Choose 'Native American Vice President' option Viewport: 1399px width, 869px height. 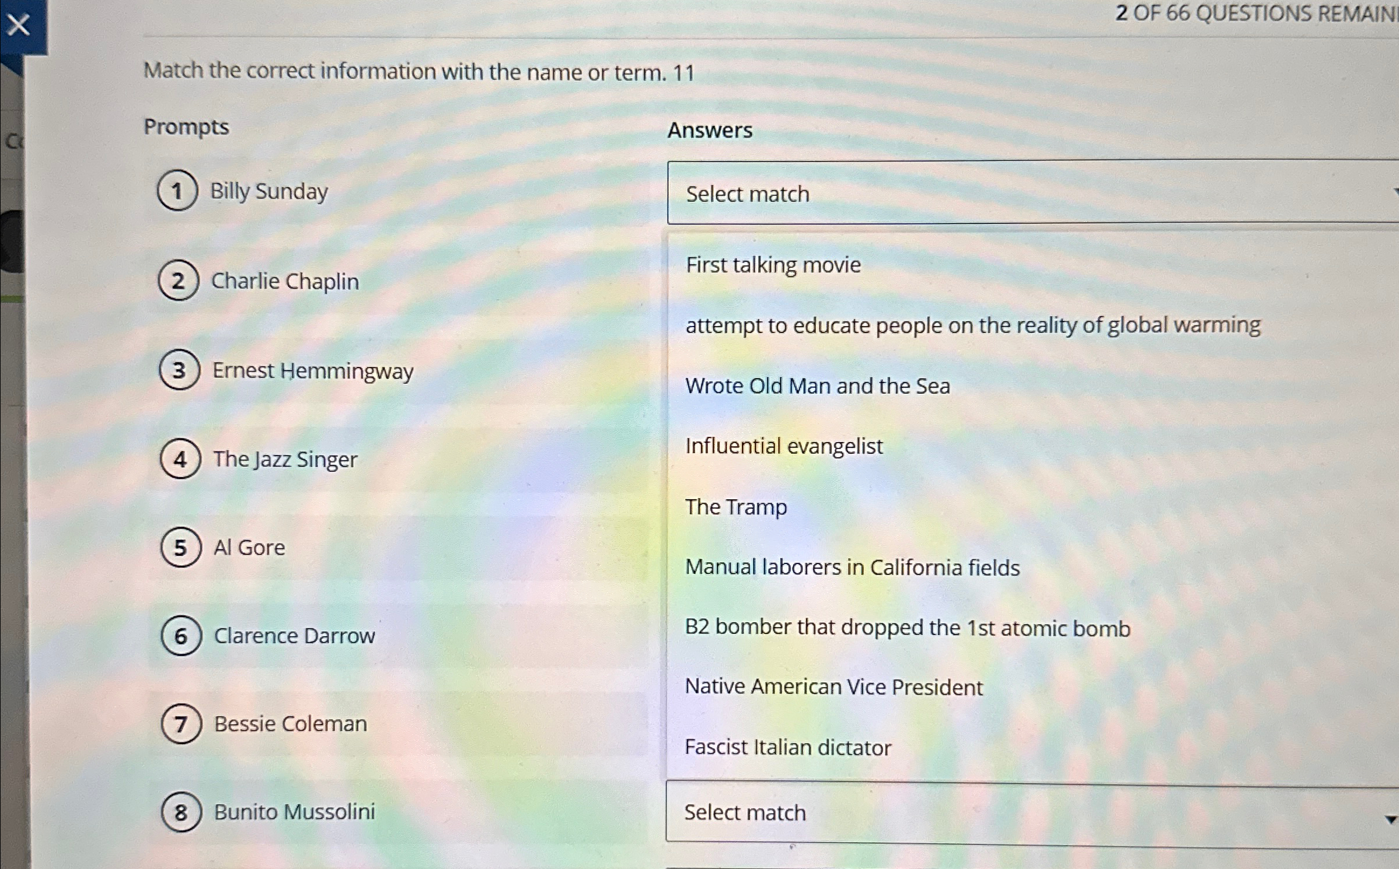833,687
